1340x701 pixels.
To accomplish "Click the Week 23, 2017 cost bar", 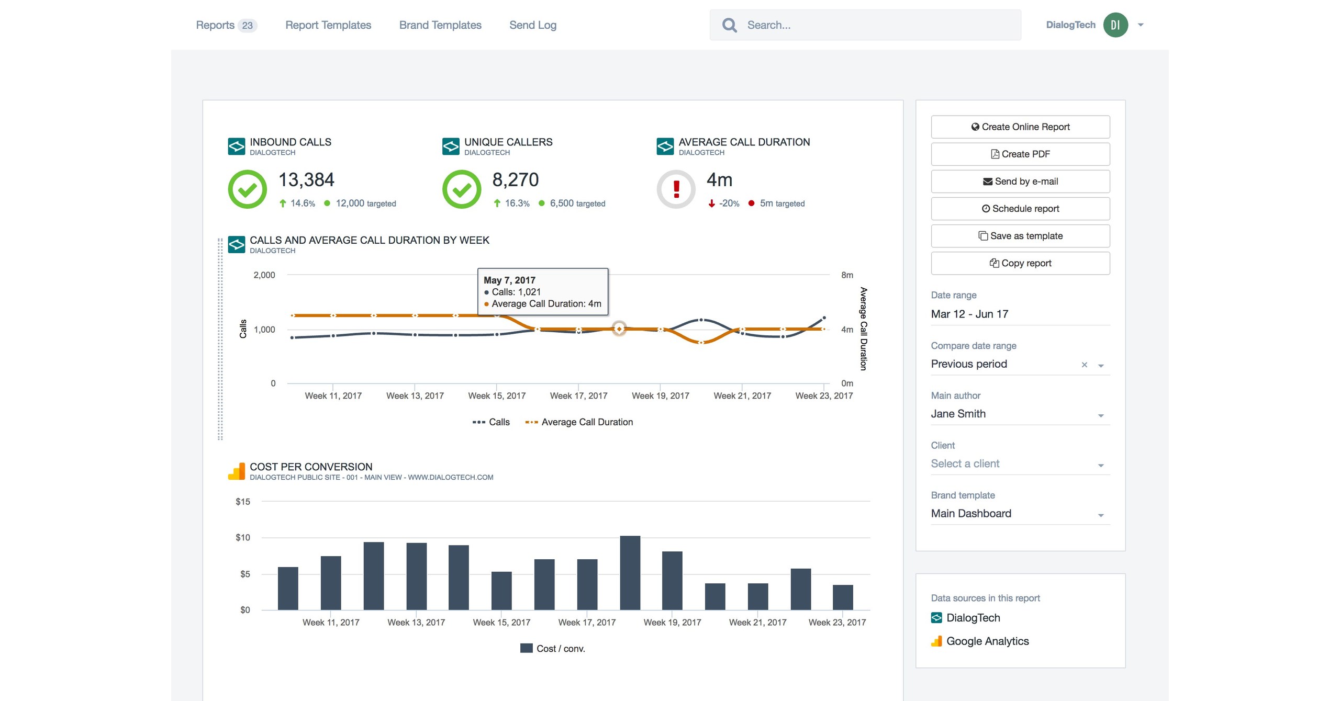I will click(x=843, y=597).
